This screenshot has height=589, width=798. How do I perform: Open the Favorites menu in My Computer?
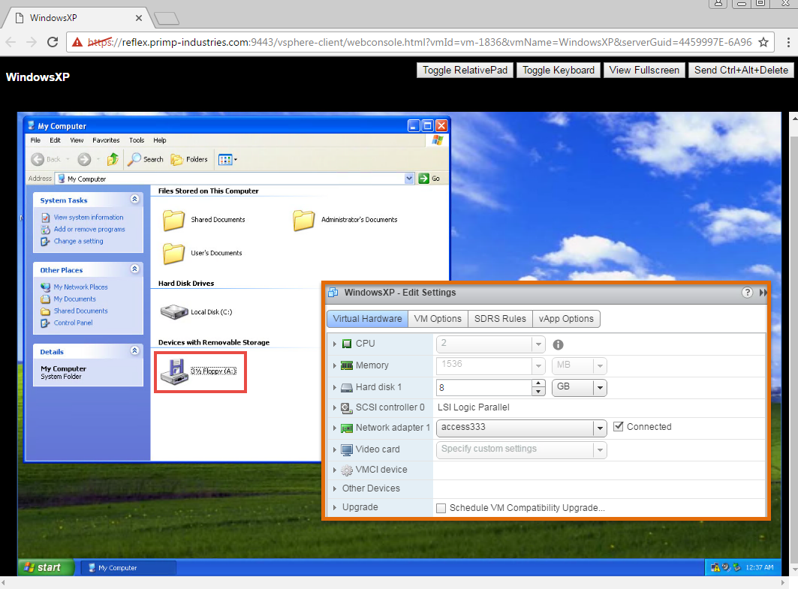106,140
